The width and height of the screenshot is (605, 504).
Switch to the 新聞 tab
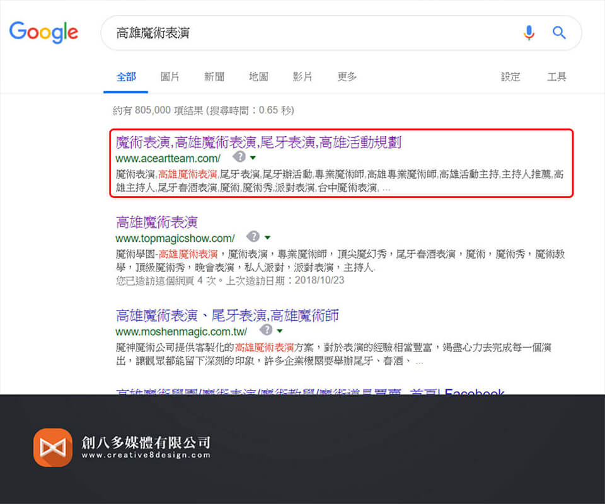214,77
